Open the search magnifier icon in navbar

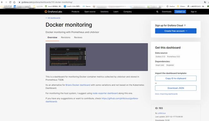click(x=157, y=12)
